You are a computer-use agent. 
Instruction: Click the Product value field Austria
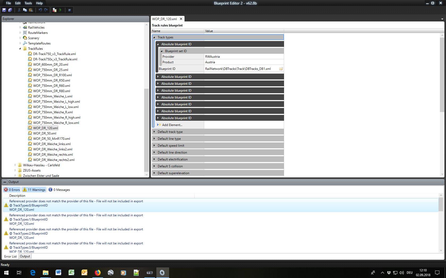click(244, 62)
